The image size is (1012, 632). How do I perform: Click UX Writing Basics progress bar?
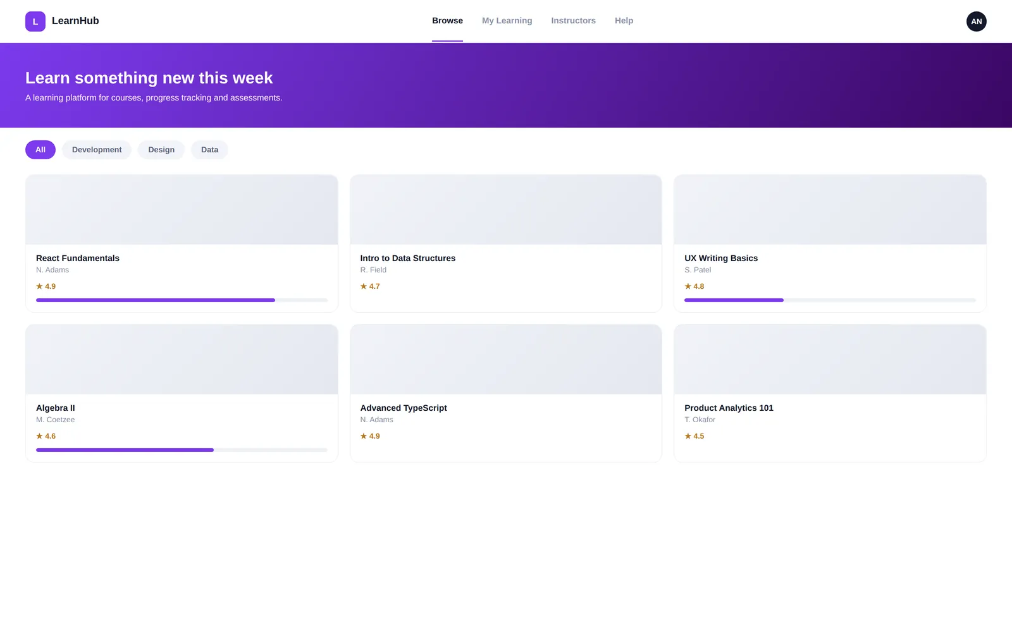click(830, 300)
